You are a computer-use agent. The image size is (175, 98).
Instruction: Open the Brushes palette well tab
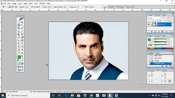click(x=111, y=7)
